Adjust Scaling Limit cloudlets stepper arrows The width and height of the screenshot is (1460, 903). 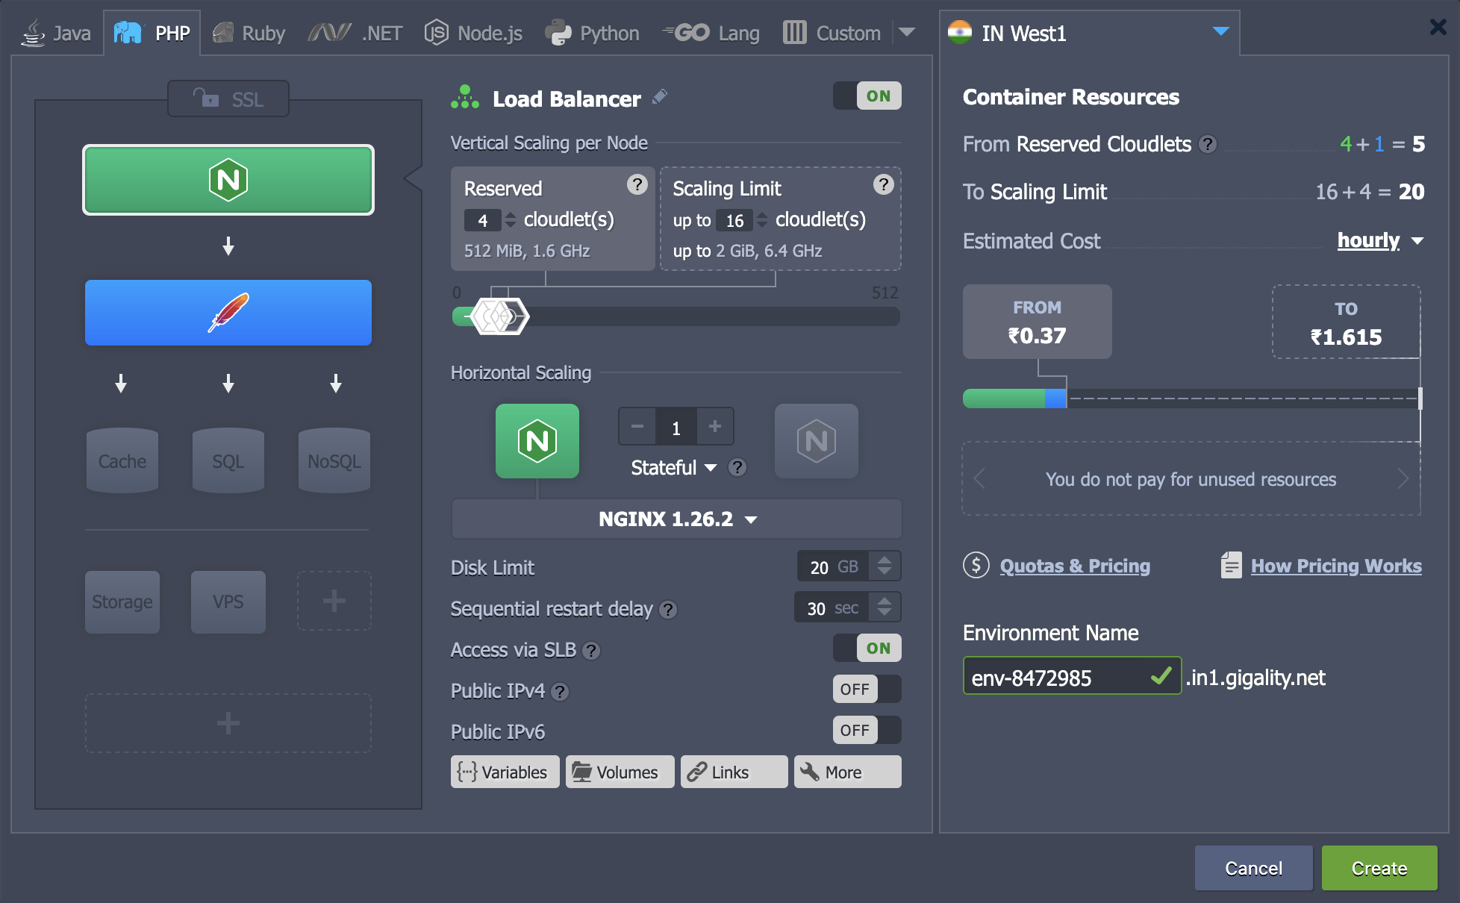(x=762, y=219)
